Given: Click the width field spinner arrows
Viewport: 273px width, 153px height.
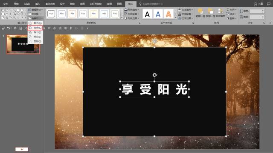Looking at the screenshot, I should coord(263,17).
